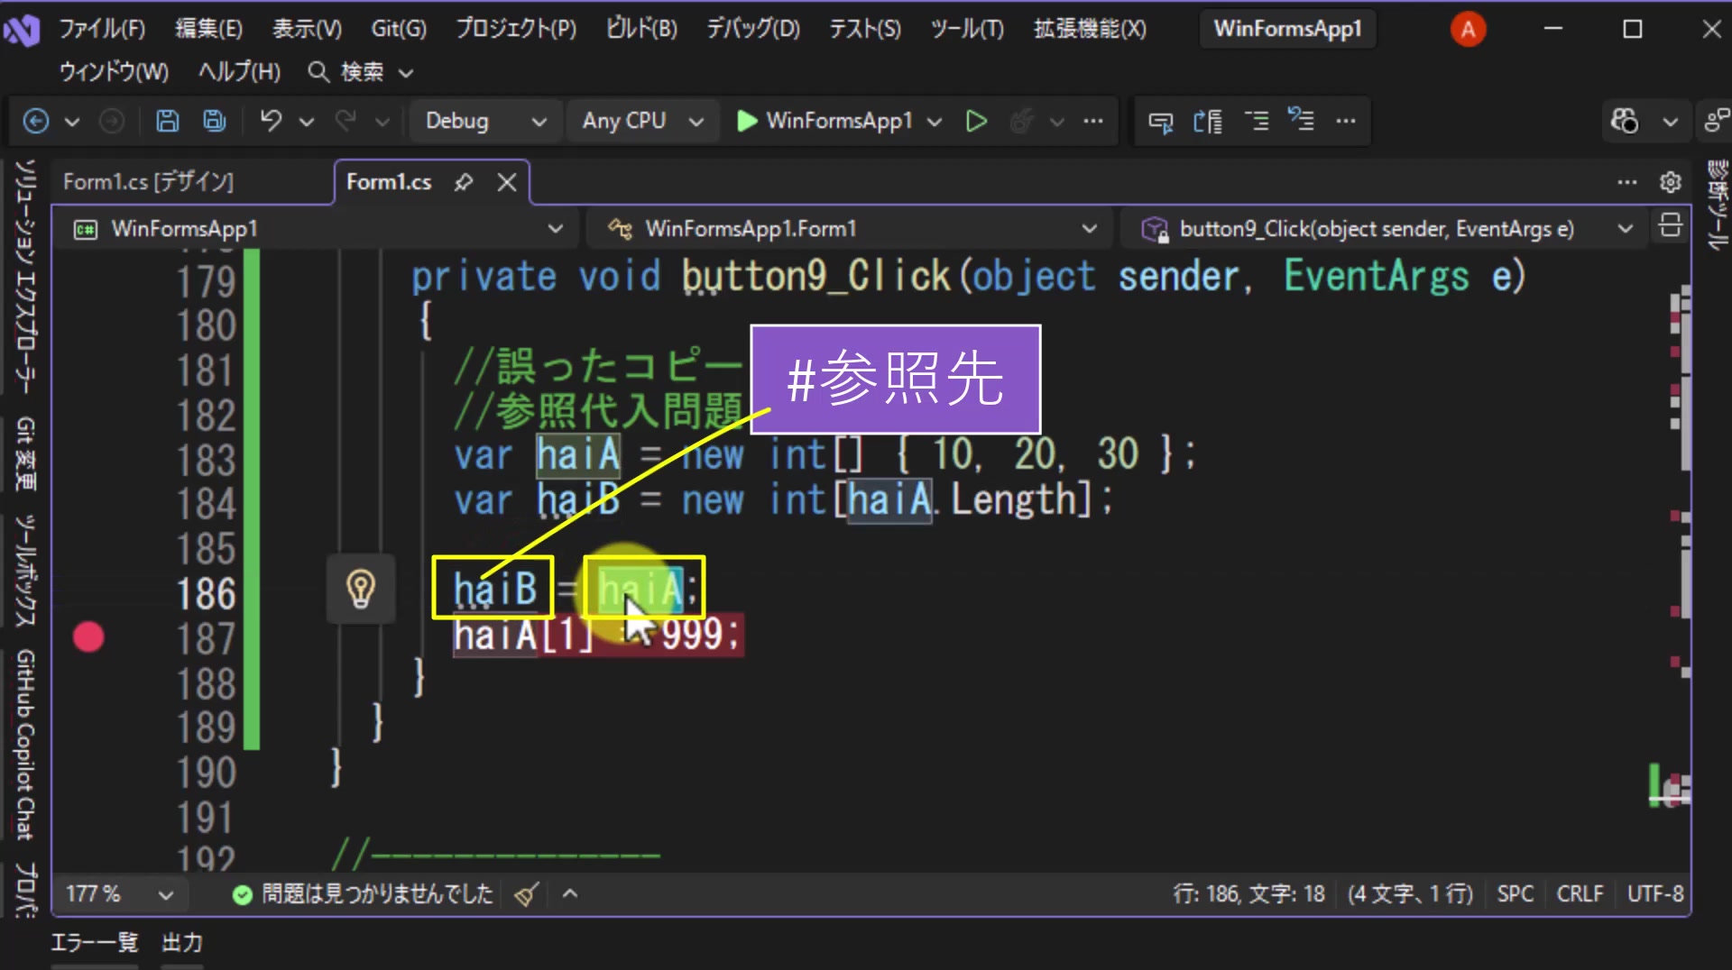This screenshot has height=970, width=1732.
Task: Click the UTF-8 encoding indicator
Action: (x=1654, y=894)
